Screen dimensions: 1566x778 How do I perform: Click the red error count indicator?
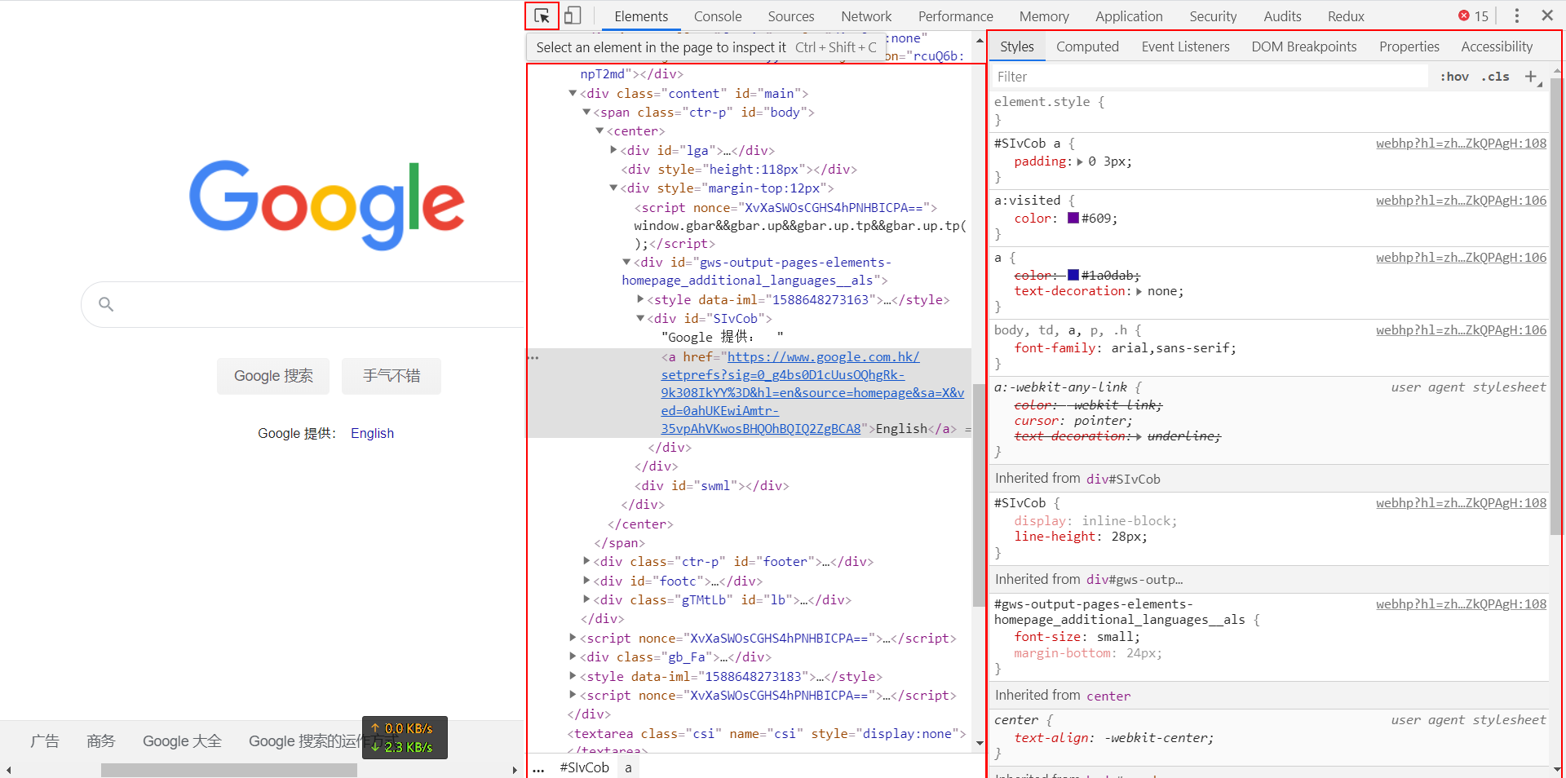click(1474, 15)
